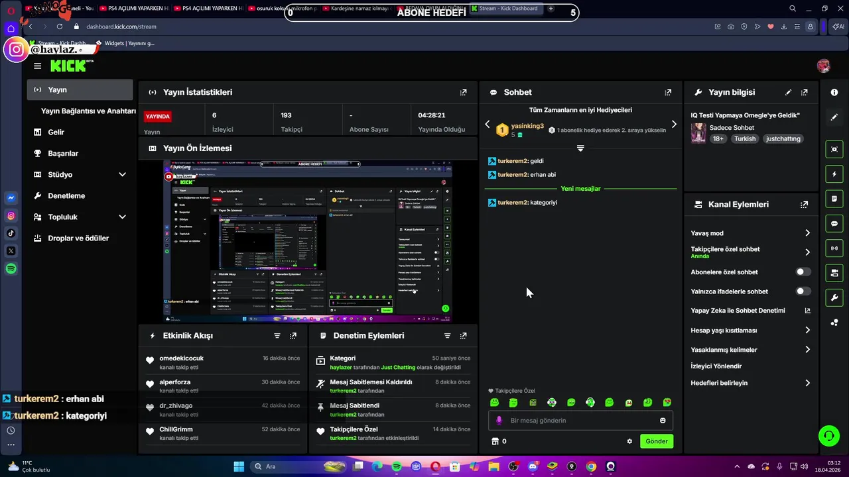Type in Bir mesaj gönderin field
This screenshot has width=849, height=477.
pyautogui.click(x=580, y=421)
